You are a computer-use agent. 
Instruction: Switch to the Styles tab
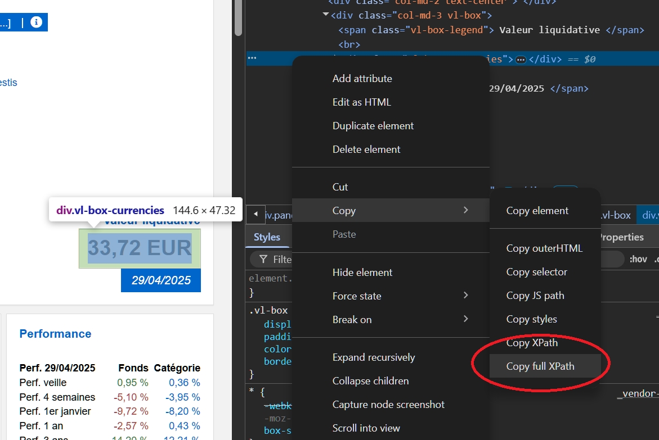(267, 237)
